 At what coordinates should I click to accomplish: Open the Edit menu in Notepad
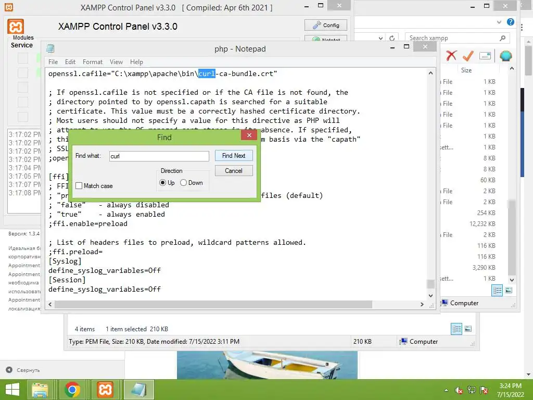click(70, 62)
